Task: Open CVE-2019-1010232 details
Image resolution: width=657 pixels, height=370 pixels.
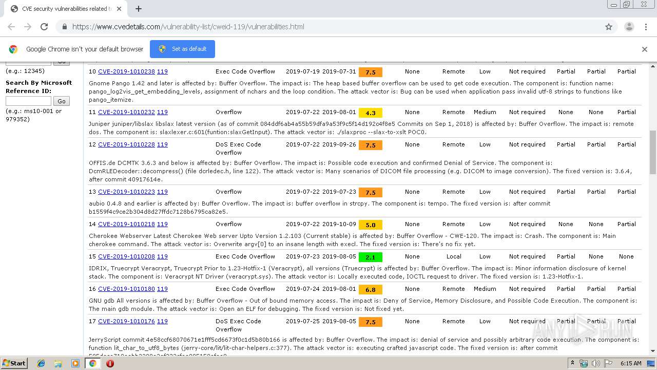Action: [x=126, y=112]
